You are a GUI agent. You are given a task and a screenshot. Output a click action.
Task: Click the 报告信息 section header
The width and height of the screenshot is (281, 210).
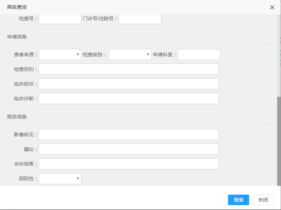tap(17, 117)
